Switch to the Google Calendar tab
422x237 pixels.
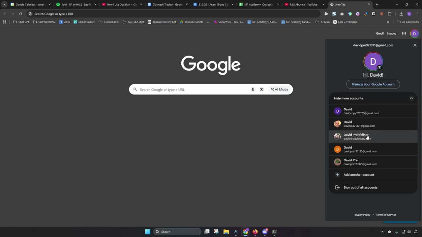pyautogui.click(x=30, y=5)
